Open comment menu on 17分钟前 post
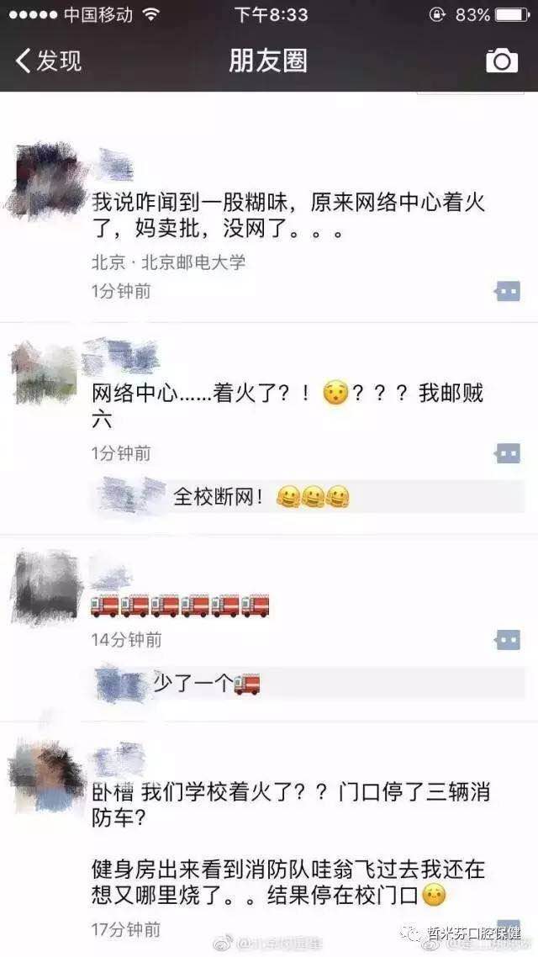The height and width of the screenshot is (957, 538). click(509, 927)
